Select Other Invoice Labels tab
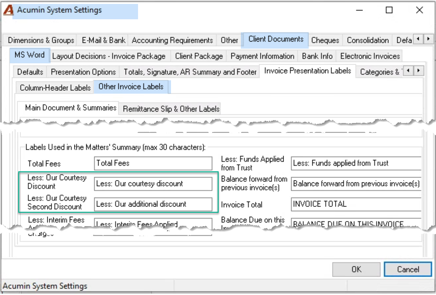 click(131, 86)
